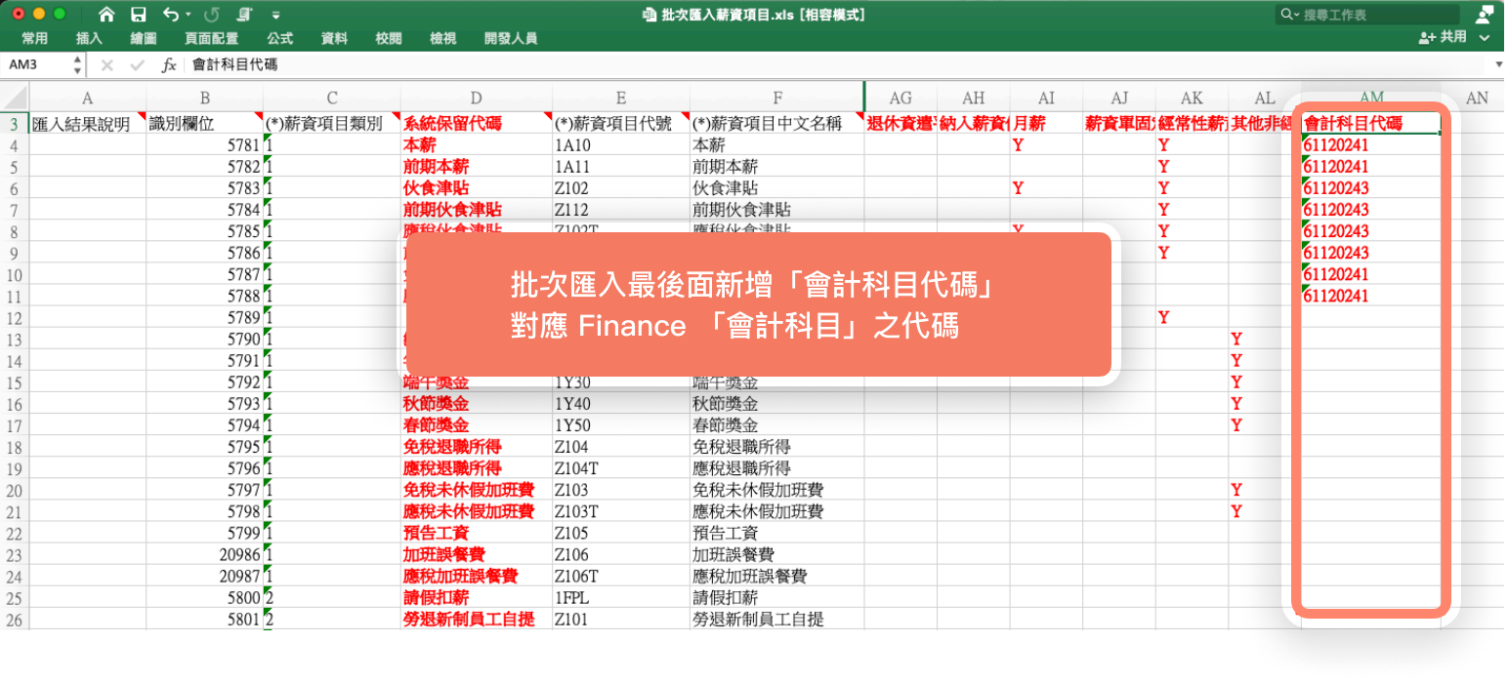Screen dimensions: 1508x683
Task: Switch to the 資料 ribbon tab
Action: tap(334, 39)
